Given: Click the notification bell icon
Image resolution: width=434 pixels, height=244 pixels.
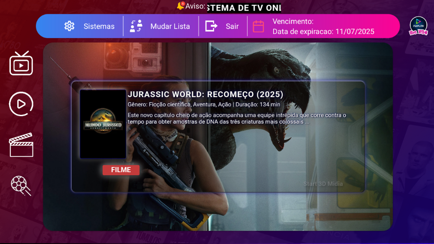Looking at the screenshot, I should (181, 6).
